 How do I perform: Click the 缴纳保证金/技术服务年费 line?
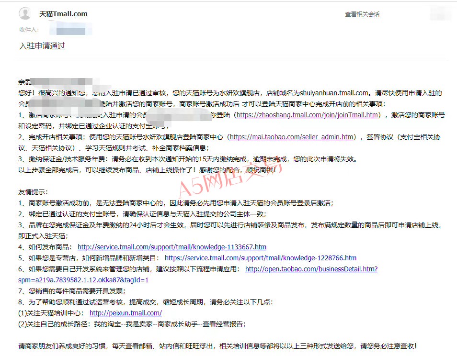188,159
